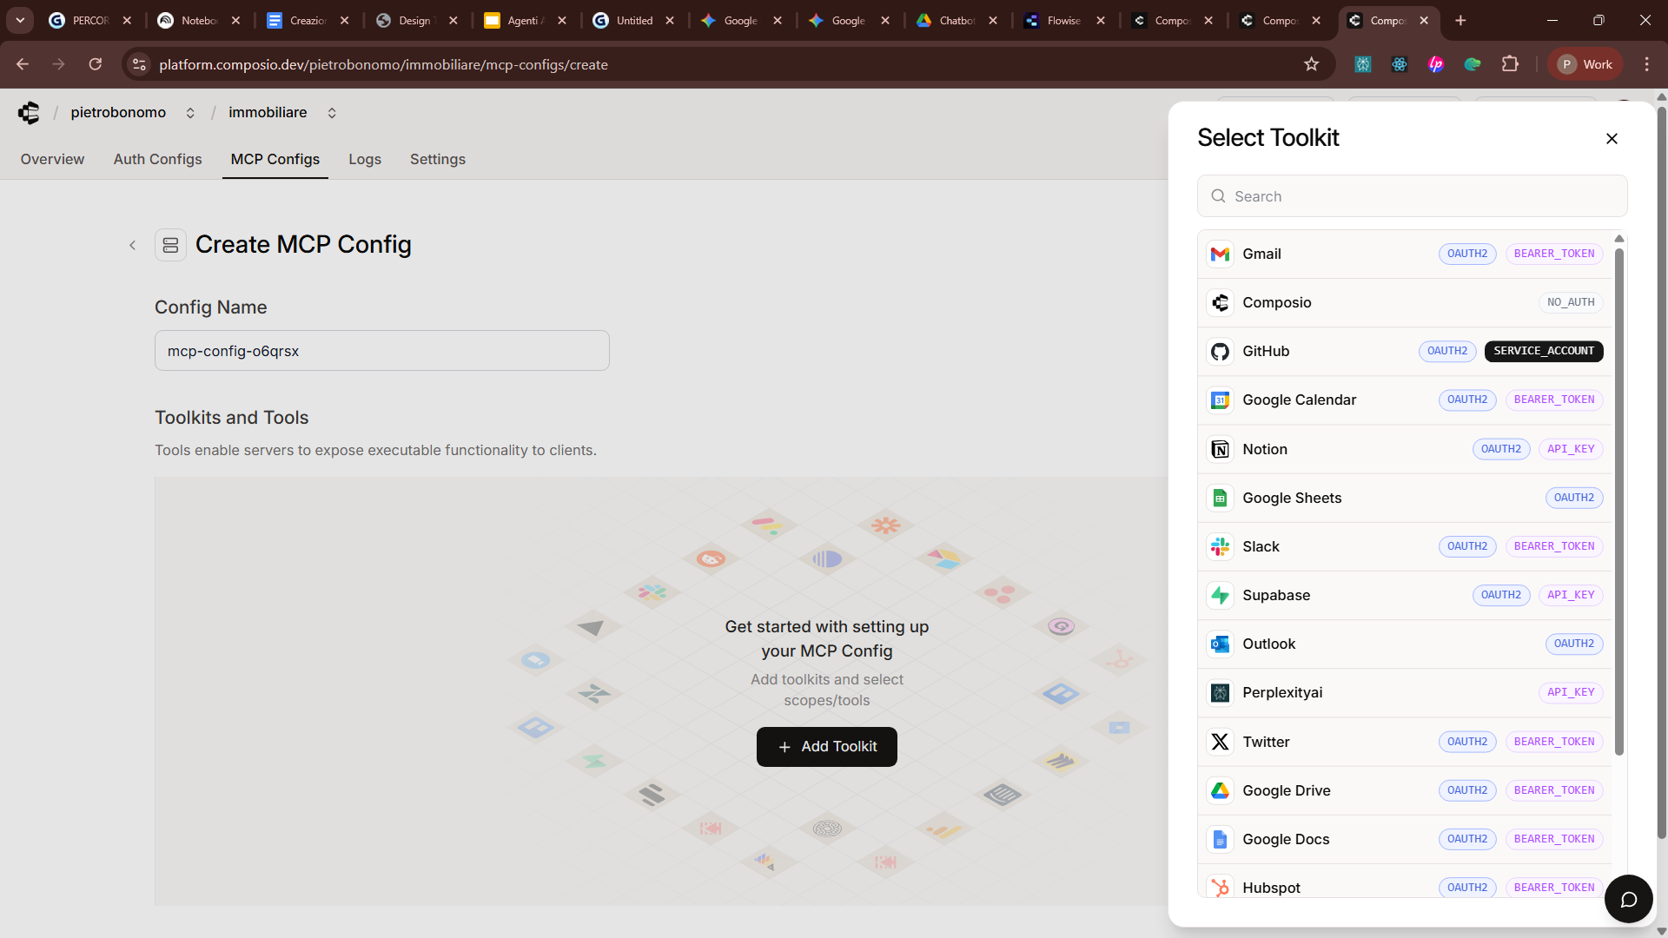This screenshot has height=938, width=1668.
Task: Open the tab search dropdown arrow
Action: tap(20, 20)
